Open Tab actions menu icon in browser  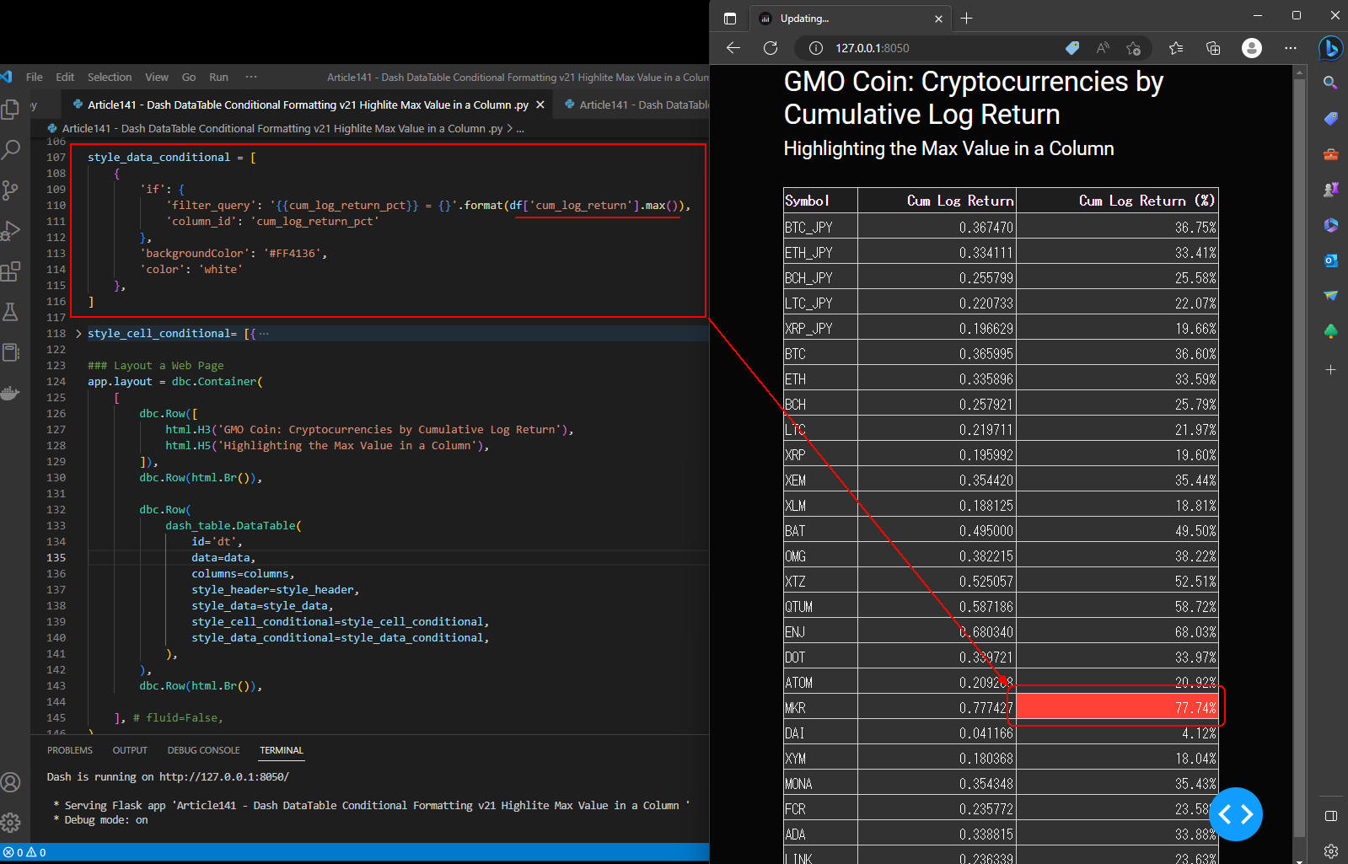730,18
